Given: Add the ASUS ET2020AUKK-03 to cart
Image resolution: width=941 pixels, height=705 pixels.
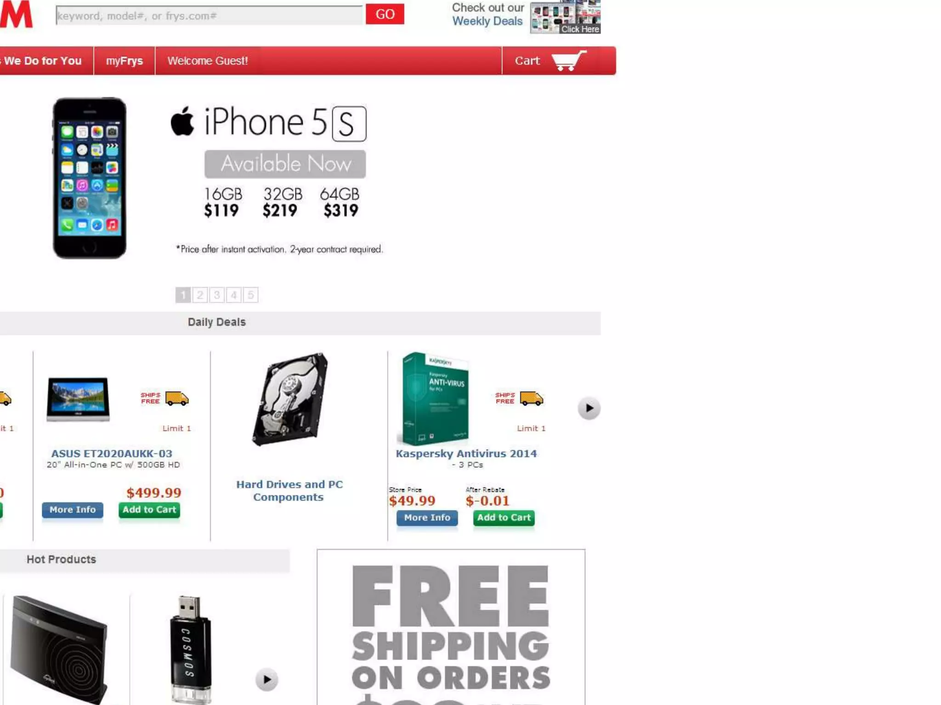Looking at the screenshot, I should (x=149, y=510).
